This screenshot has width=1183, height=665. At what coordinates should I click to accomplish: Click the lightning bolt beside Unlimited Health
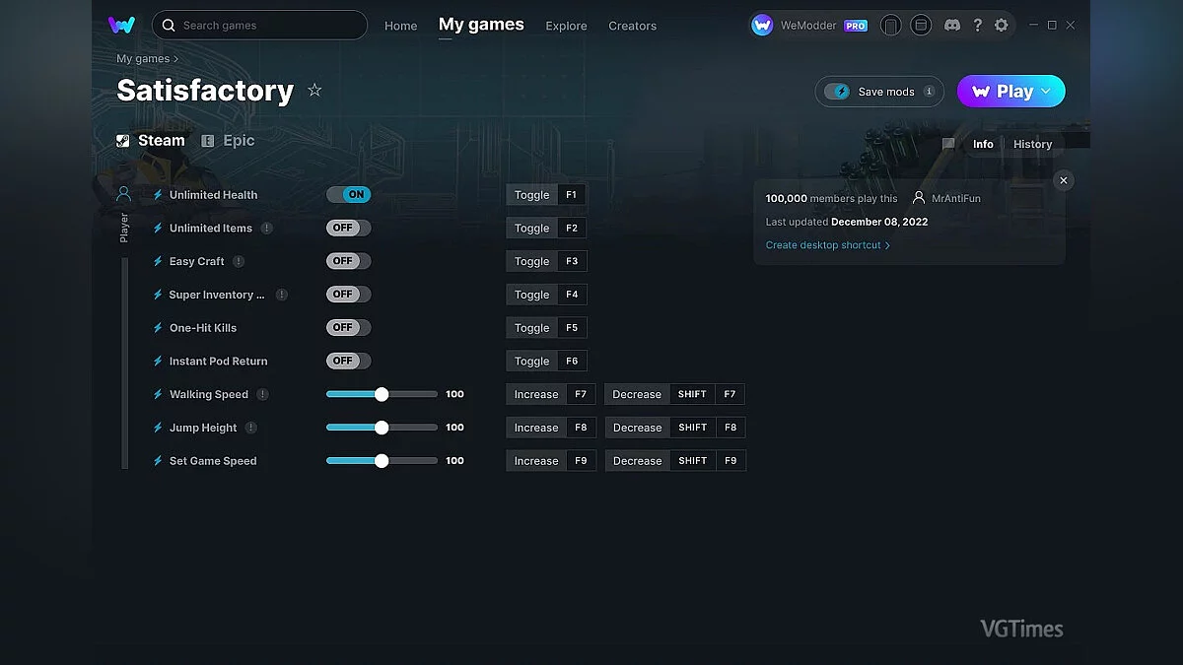tap(158, 194)
